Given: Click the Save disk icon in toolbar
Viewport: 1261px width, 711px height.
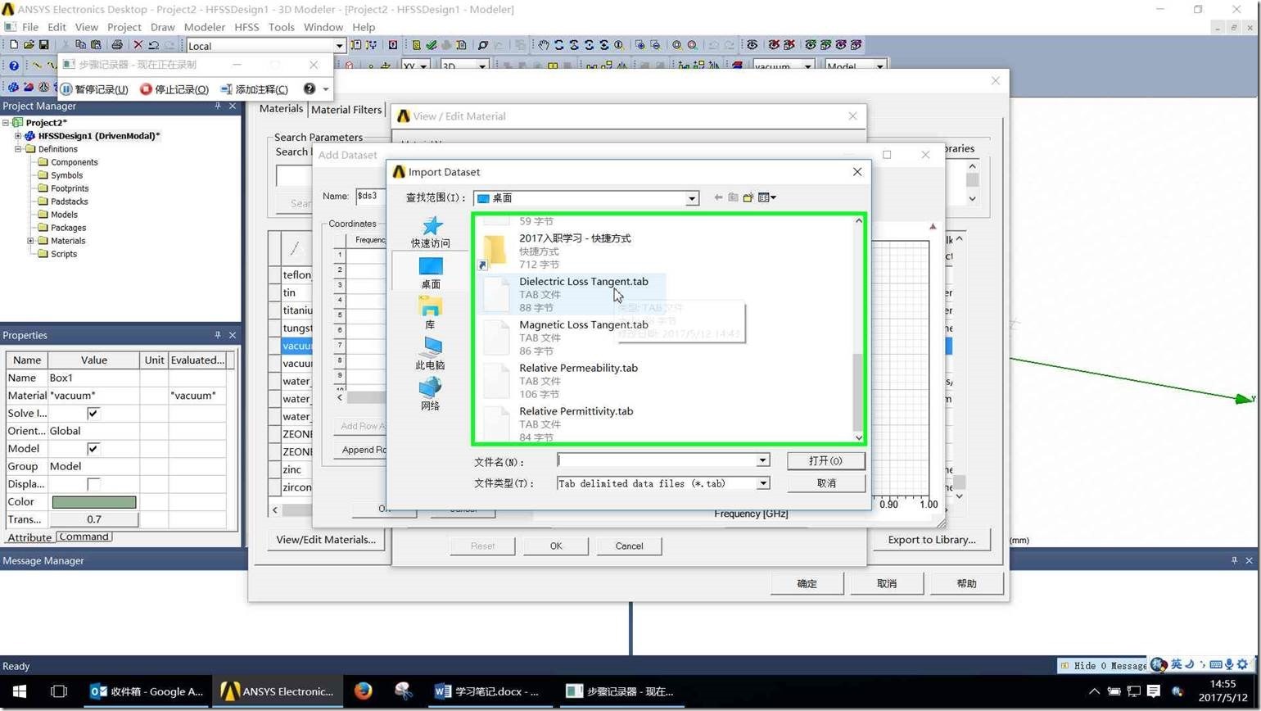Looking at the screenshot, I should click(44, 45).
